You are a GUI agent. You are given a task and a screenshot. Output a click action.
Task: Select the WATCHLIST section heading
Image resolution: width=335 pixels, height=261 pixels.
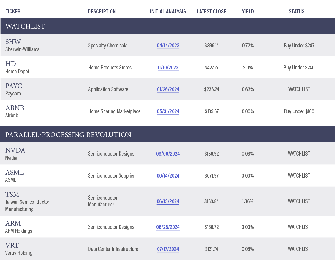(x=25, y=26)
